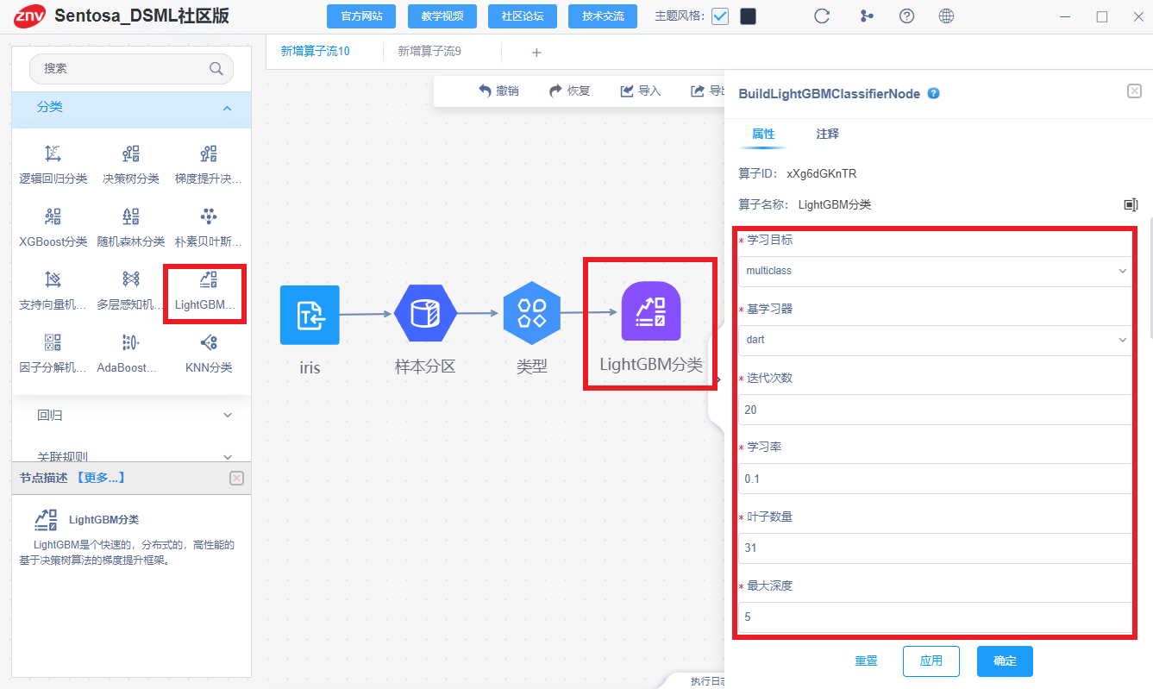Click the 确定 confirm button
The width and height of the screenshot is (1153, 689).
tap(1005, 661)
